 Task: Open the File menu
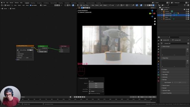click(4, 3)
